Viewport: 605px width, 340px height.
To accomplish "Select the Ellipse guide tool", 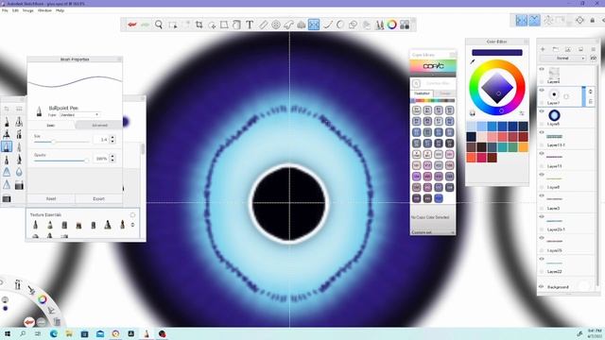I will (276, 25).
